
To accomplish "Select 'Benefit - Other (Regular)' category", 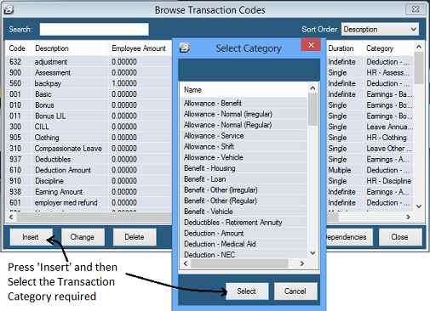I will coord(244,201).
